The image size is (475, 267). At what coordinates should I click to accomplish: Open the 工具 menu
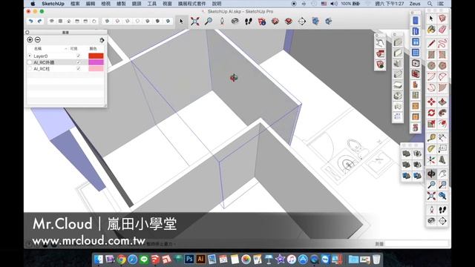click(151, 4)
